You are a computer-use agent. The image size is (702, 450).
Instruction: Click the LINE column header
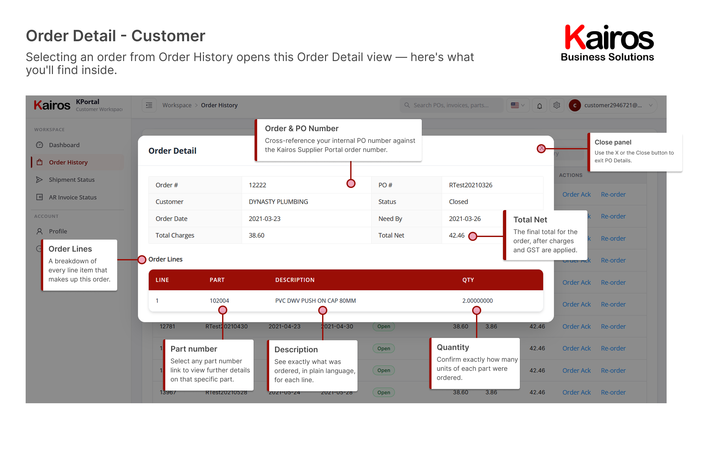pyautogui.click(x=162, y=280)
